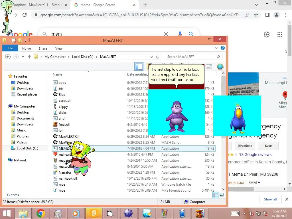
Task: Open the quick access toolbar customize dropdown
Action: coord(25,40)
